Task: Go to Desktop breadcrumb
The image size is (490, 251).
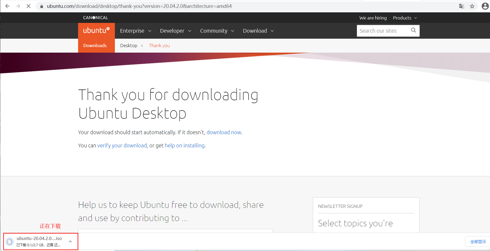Action: tap(129, 46)
